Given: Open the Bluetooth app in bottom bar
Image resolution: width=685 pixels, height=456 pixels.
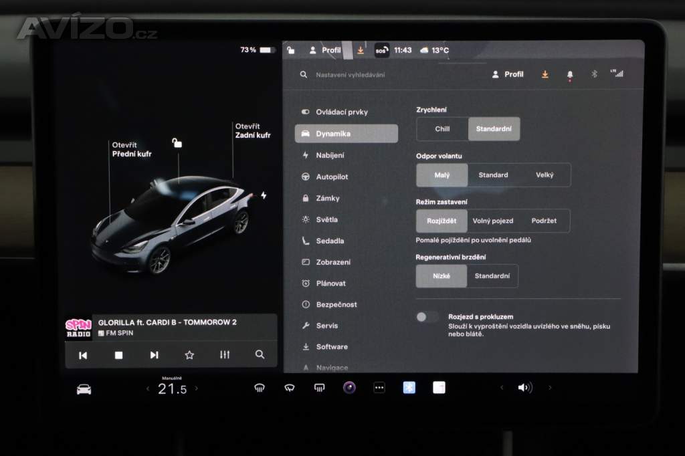Looking at the screenshot, I should coord(409,388).
